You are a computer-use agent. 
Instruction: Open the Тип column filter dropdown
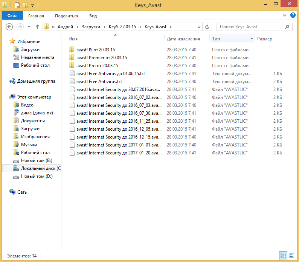click(x=252, y=39)
